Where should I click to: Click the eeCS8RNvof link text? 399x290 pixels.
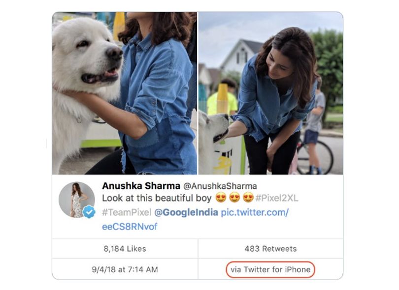click(130, 227)
